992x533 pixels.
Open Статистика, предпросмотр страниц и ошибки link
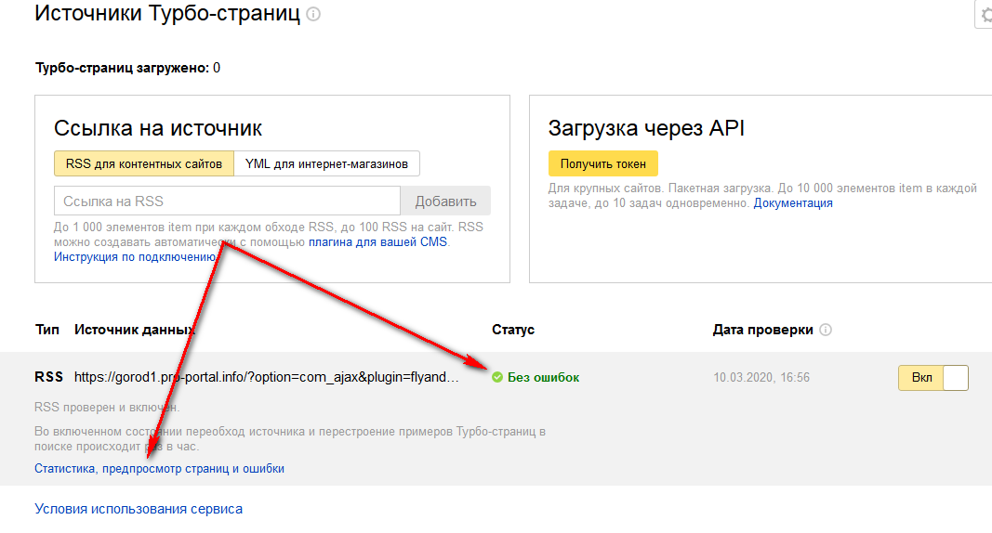coord(159,469)
